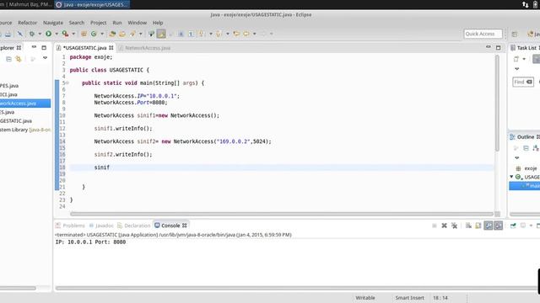Open the Navigate menu
Screen dimensions: 540x303
[53, 23]
